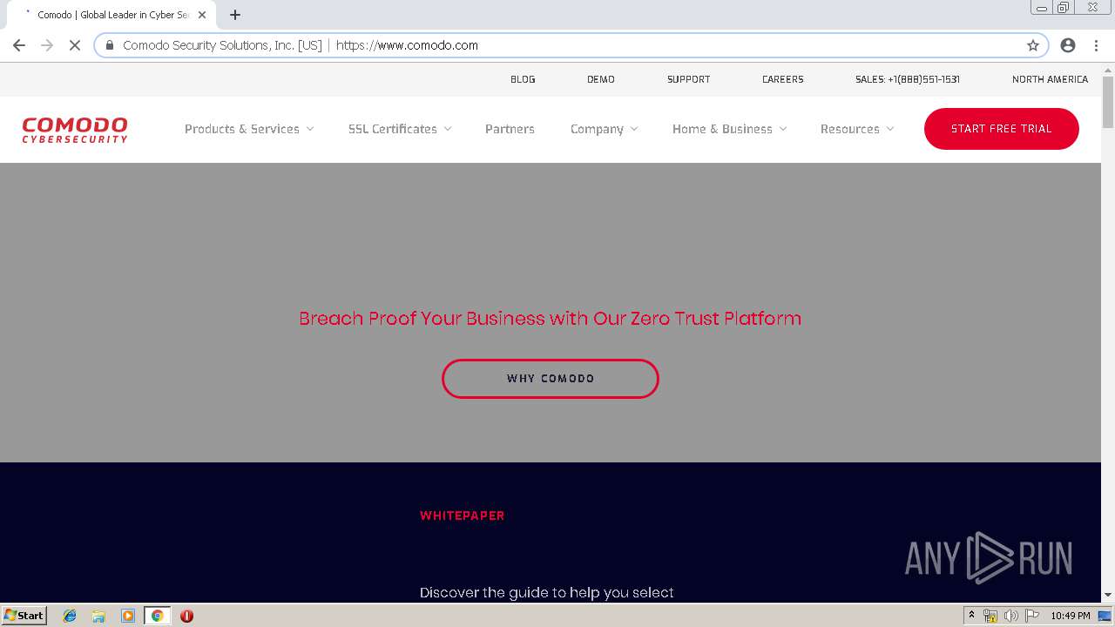Open the red Opera taskbar icon

[186, 616]
